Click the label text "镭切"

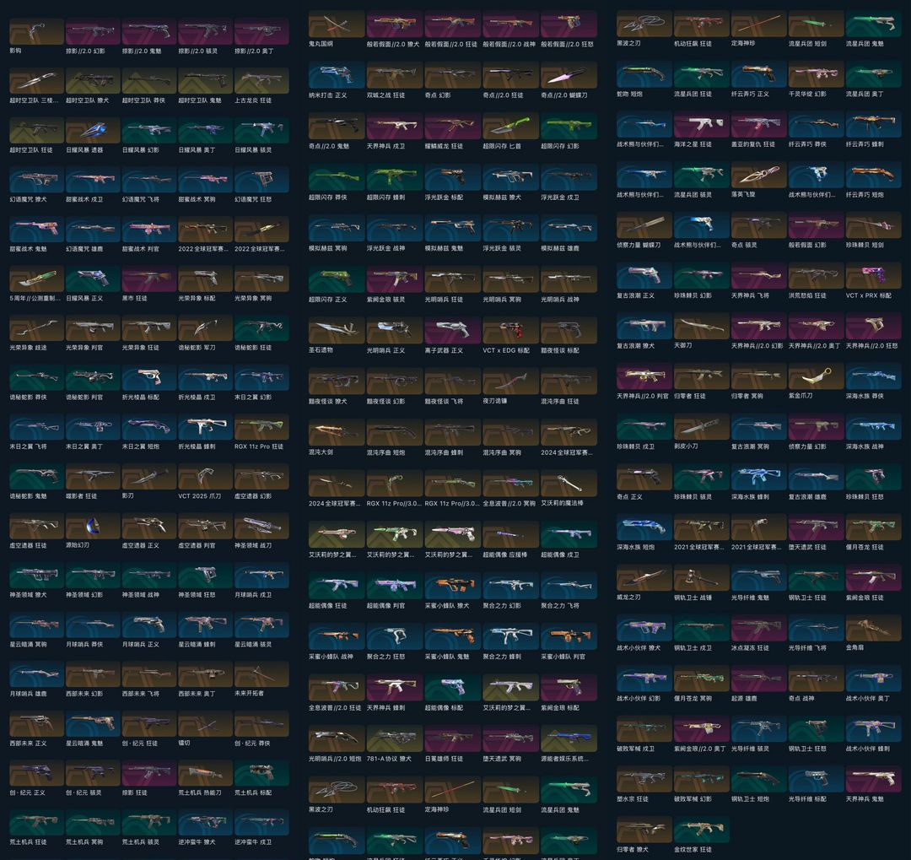pyautogui.click(x=184, y=744)
